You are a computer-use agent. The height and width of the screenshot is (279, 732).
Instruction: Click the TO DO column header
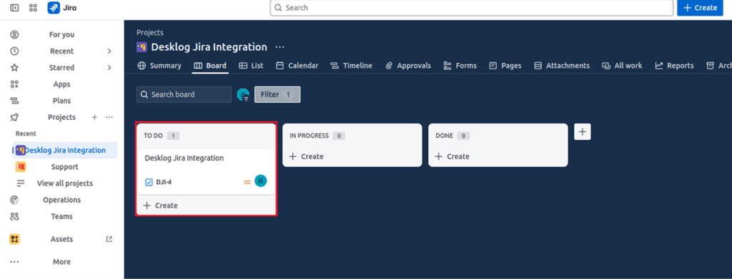153,136
